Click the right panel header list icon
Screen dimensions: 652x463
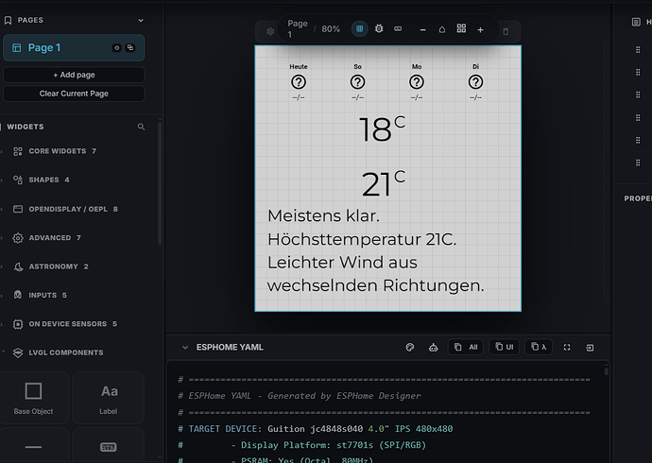tap(636, 22)
